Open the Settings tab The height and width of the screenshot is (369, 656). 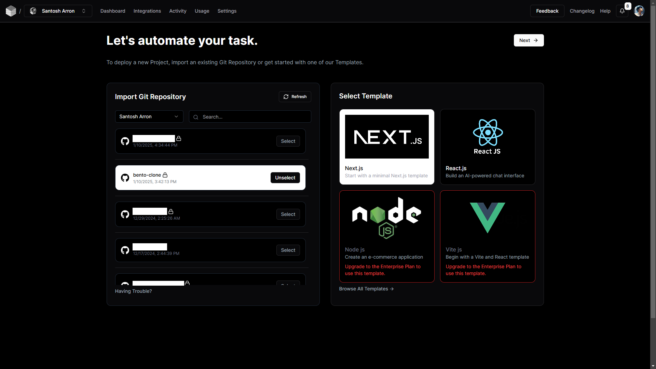227,11
